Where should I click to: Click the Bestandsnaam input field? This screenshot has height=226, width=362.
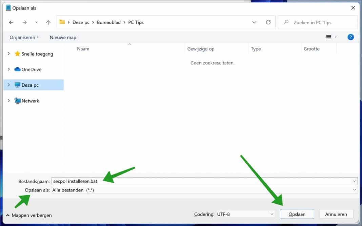point(169,181)
